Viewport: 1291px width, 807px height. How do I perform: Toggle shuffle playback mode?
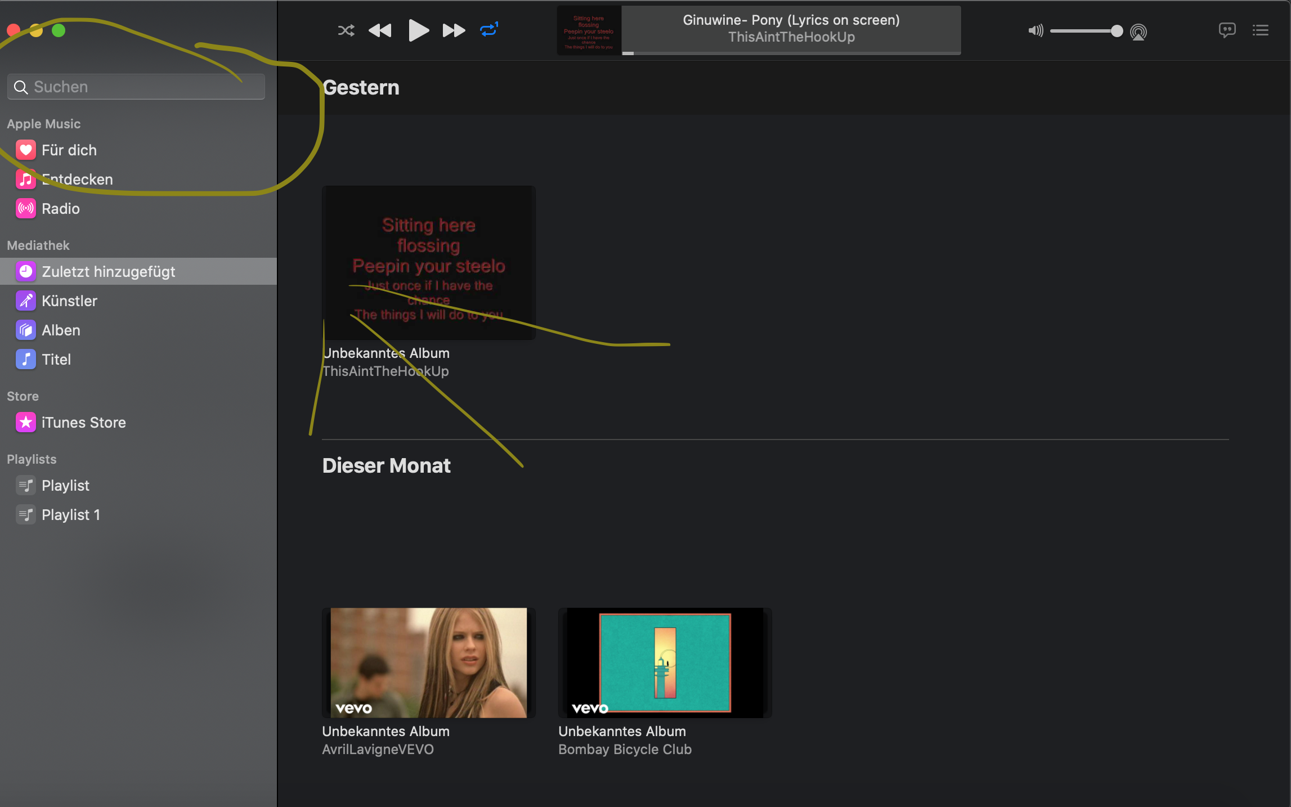point(346,30)
